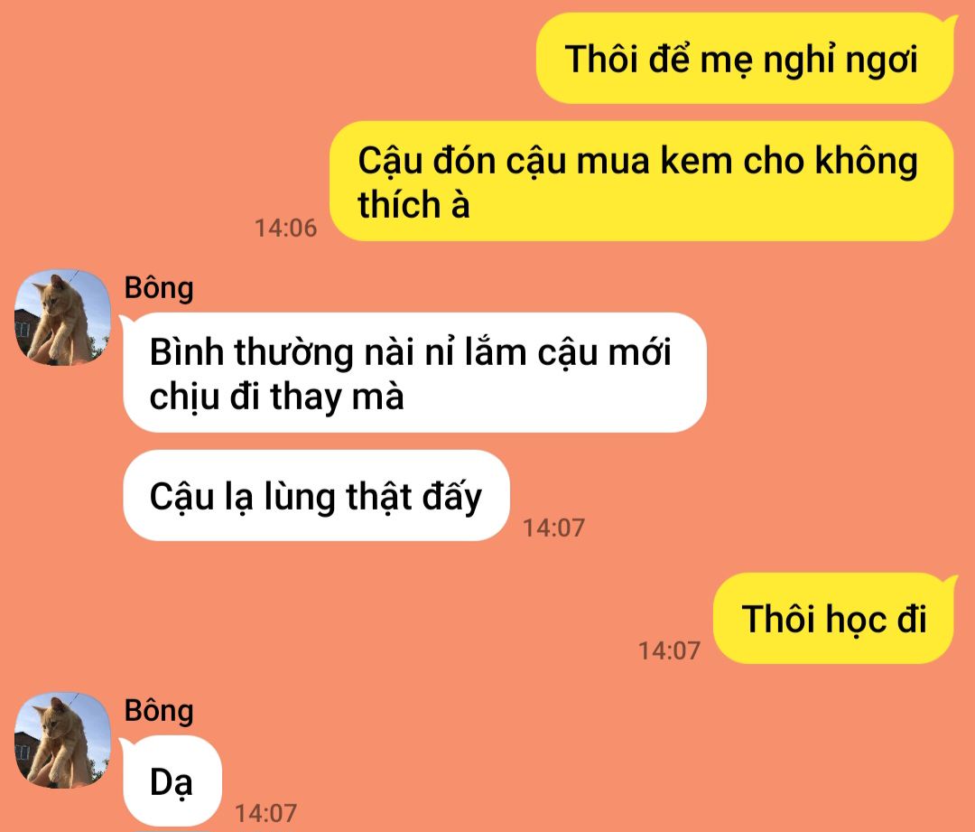Image resolution: width=975 pixels, height=832 pixels.
Task: Tap Bông's cat avatar beside first message
Action: point(62,317)
